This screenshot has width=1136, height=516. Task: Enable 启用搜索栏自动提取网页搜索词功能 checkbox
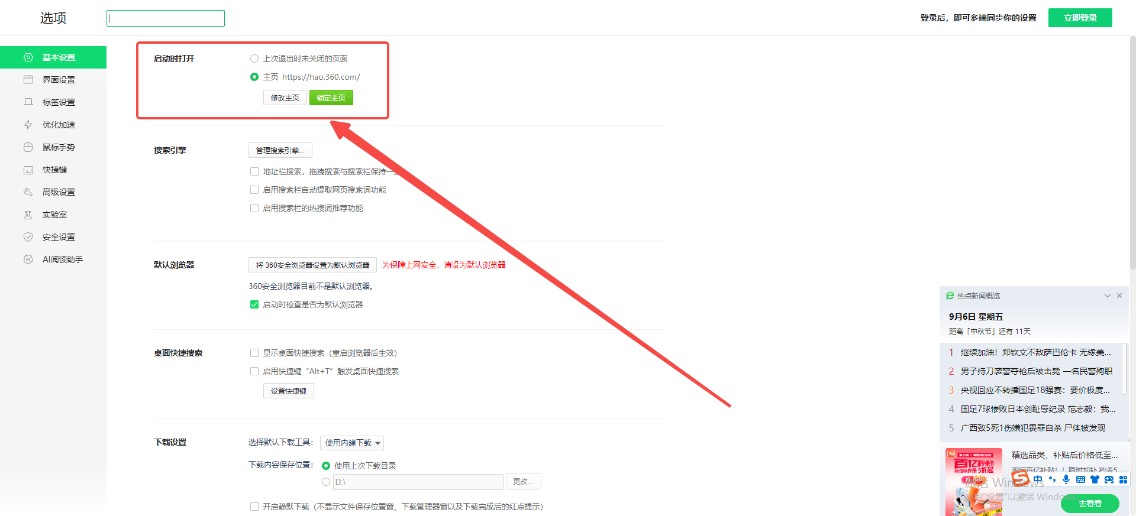tap(254, 190)
